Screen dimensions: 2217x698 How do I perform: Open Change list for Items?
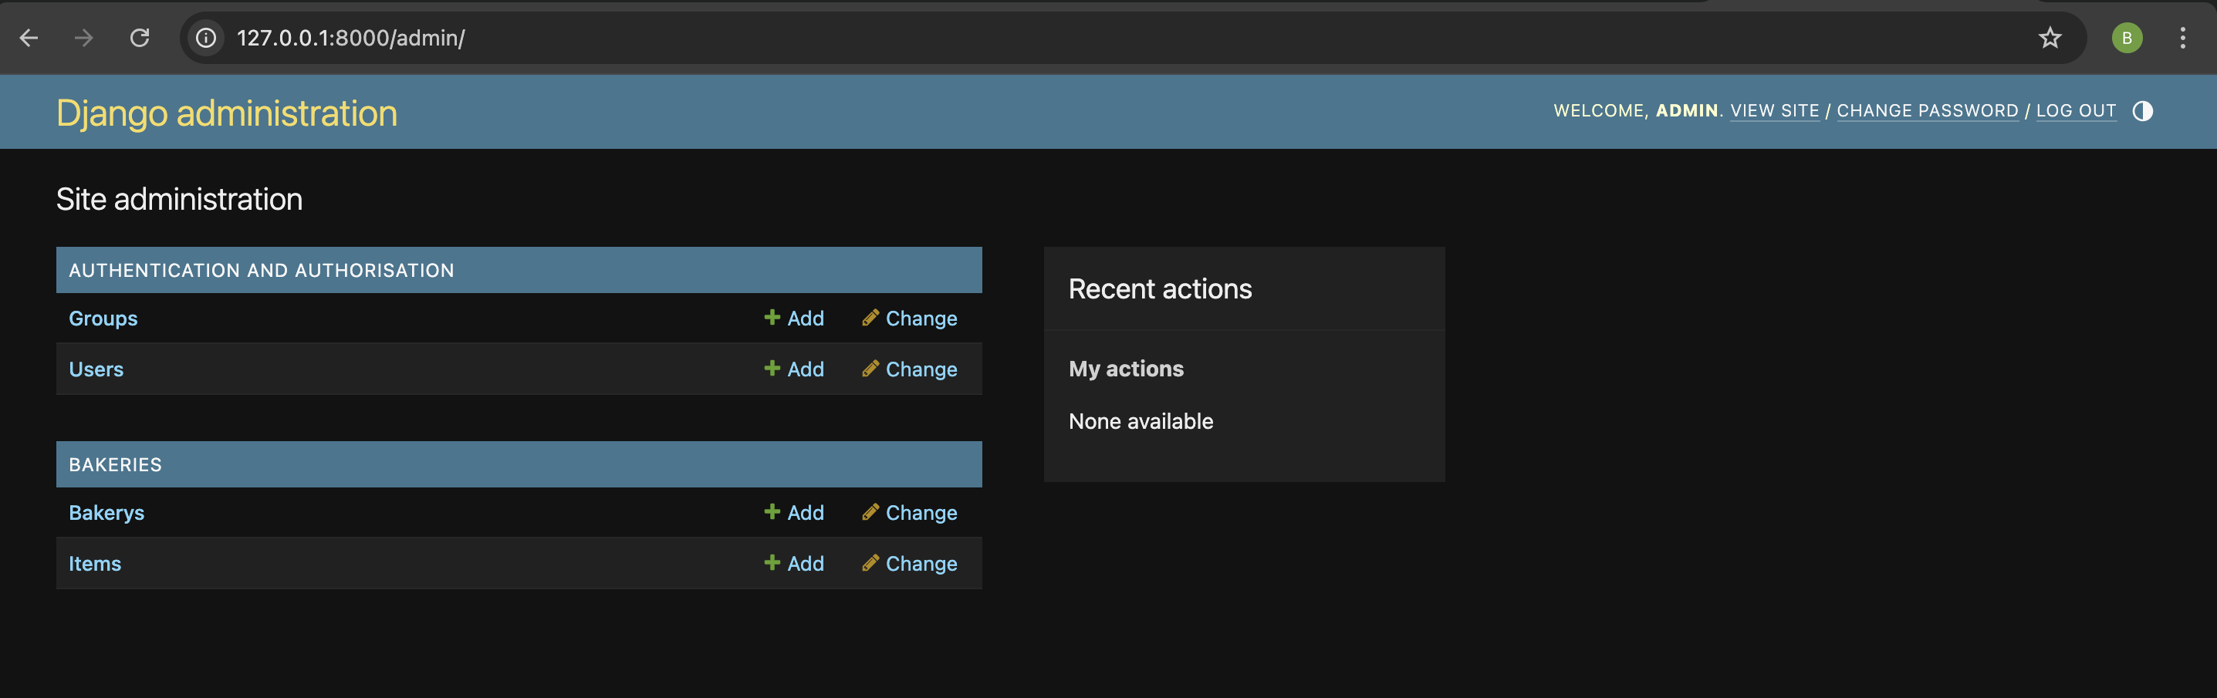910,564
